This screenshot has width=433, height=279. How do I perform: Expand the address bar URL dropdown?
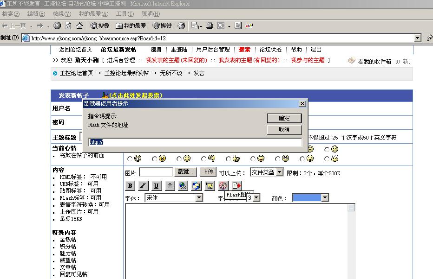418,38
